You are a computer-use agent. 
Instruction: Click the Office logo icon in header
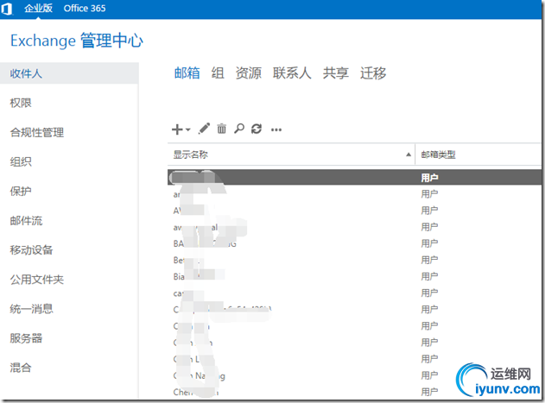click(x=7, y=9)
